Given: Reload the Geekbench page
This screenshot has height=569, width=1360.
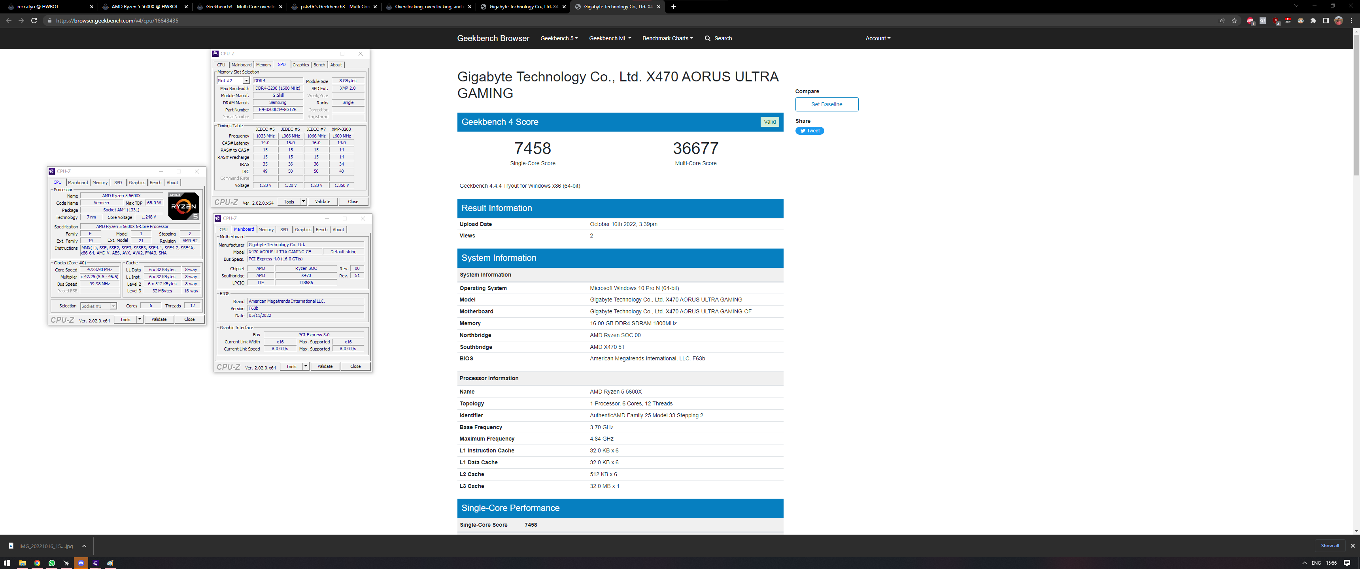Looking at the screenshot, I should (x=34, y=21).
